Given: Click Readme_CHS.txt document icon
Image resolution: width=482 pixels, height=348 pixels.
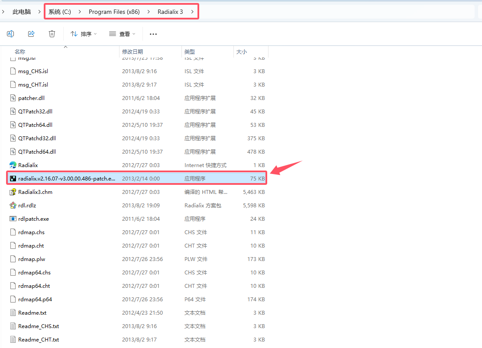Looking at the screenshot, I should click(13, 326).
